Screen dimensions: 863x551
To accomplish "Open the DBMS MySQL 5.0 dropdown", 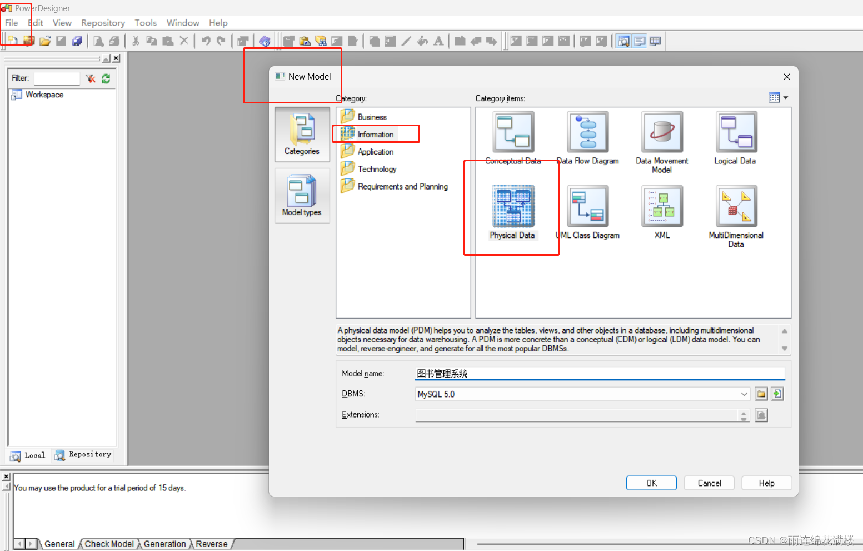I will pos(744,394).
